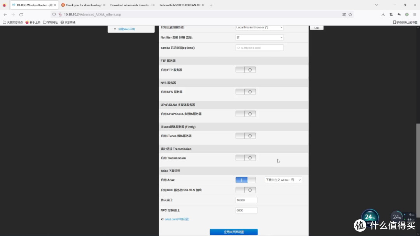
Task: Open a new tab with the plus button
Action: click(211, 5)
